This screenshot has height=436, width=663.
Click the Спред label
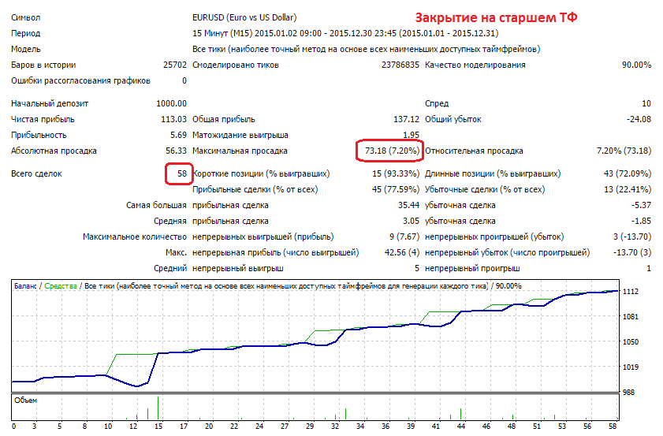437,103
